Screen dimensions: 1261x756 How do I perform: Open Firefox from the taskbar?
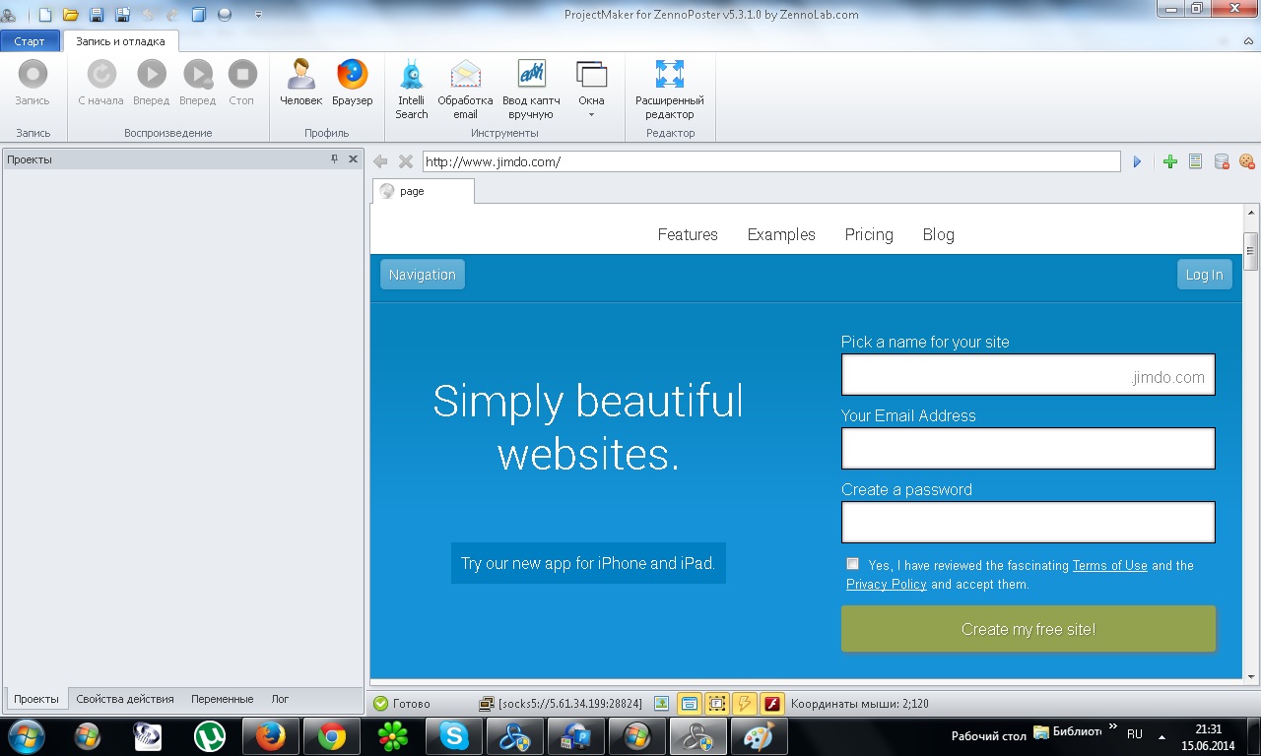pos(269,736)
